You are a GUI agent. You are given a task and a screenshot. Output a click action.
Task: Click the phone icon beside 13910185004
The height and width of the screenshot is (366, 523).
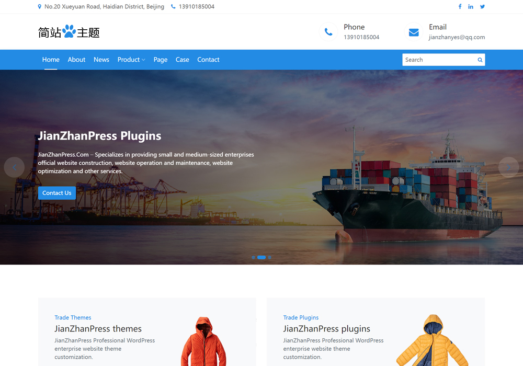[174, 6]
